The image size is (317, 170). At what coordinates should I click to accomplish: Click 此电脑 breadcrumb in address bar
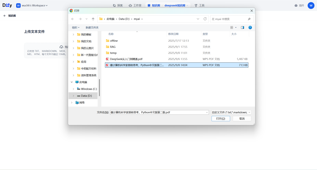[x=110, y=19]
